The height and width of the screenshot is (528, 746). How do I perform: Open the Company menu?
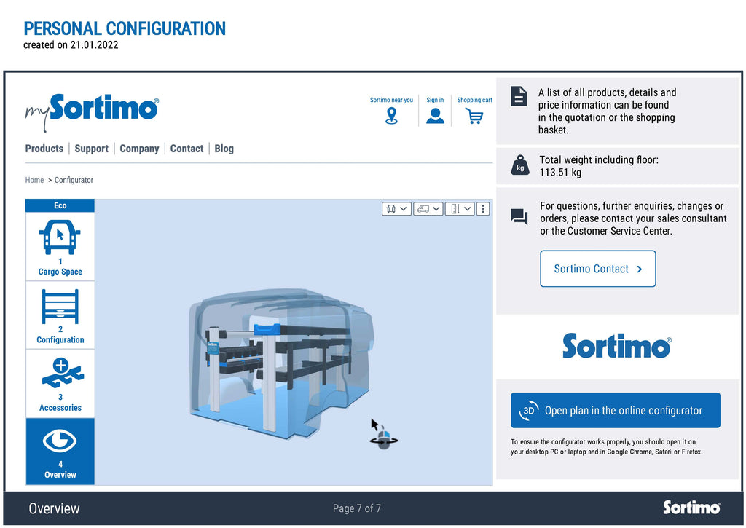[x=139, y=149]
